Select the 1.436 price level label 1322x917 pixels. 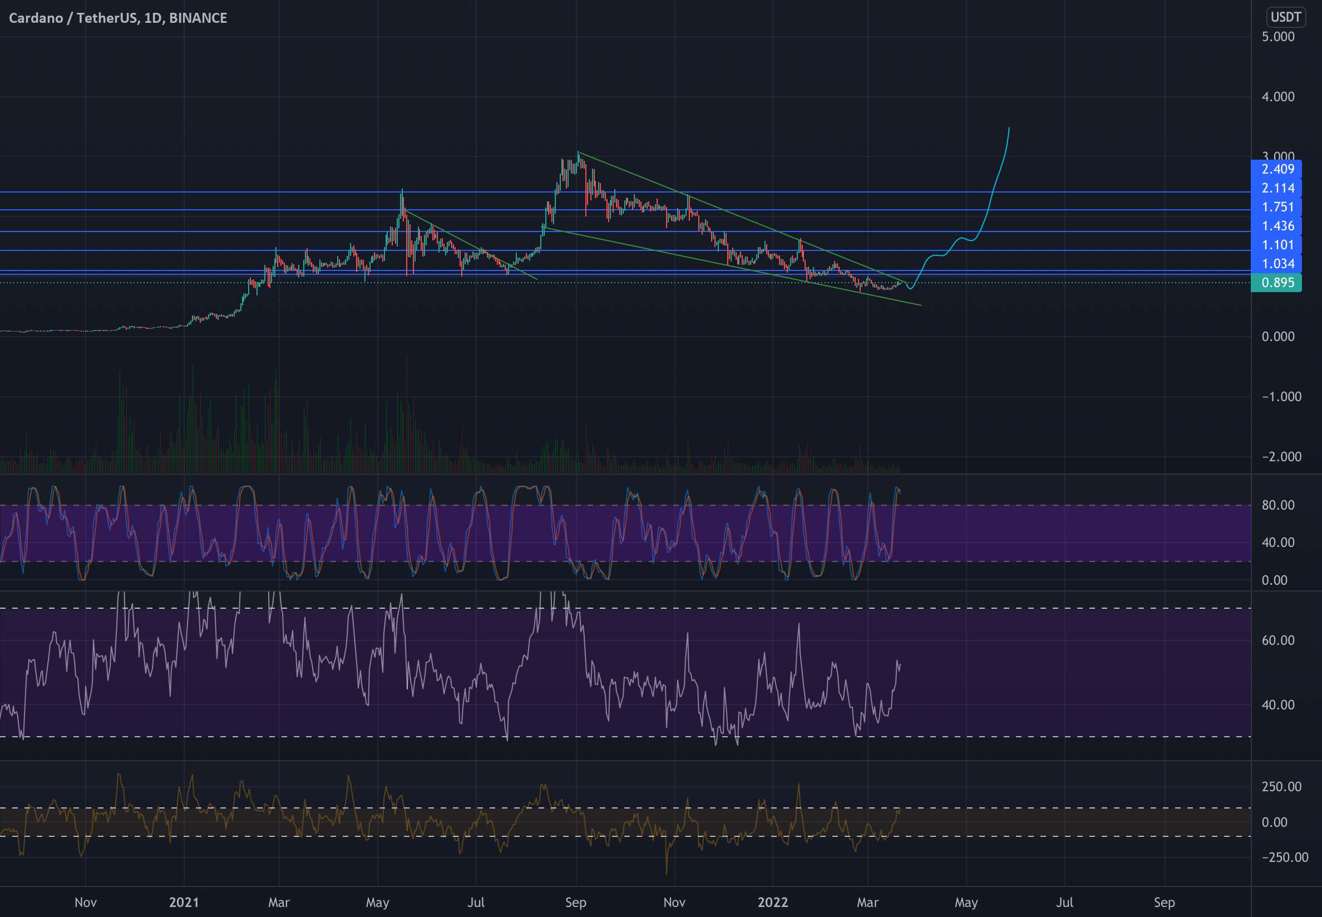(x=1276, y=226)
